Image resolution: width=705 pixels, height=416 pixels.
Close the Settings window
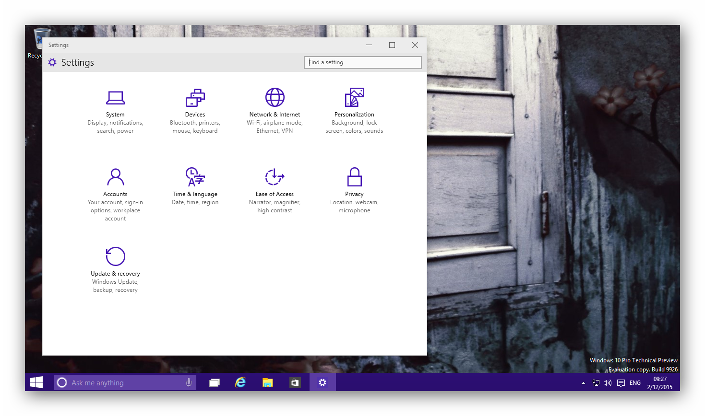pyautogui.click(x=415, y=45)
